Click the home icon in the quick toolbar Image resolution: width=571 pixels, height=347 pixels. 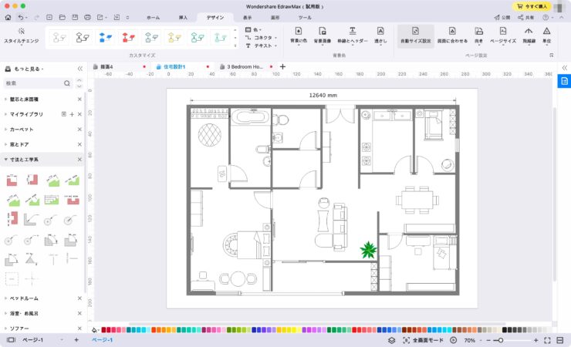(x=8, y=17)
